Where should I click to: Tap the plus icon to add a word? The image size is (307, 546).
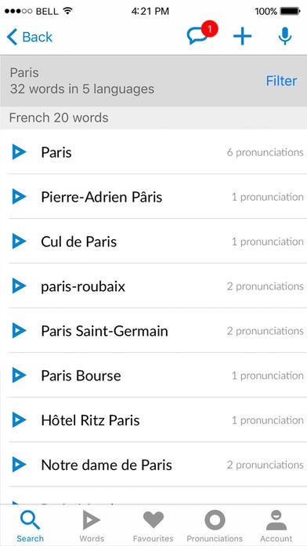coord(242,36)
